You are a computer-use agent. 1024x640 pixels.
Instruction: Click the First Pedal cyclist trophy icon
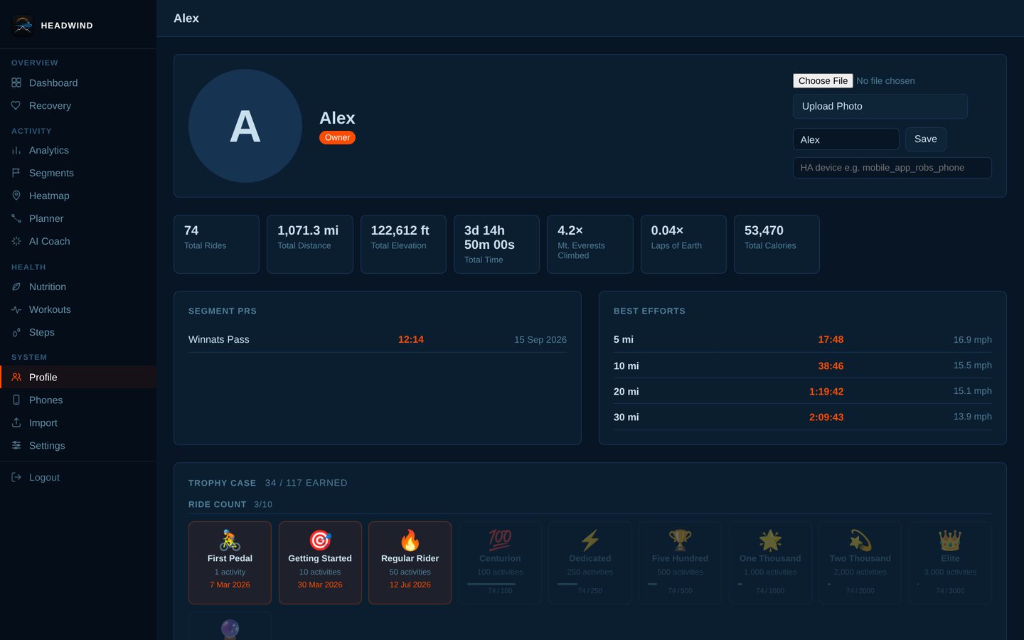click(230, 540)
